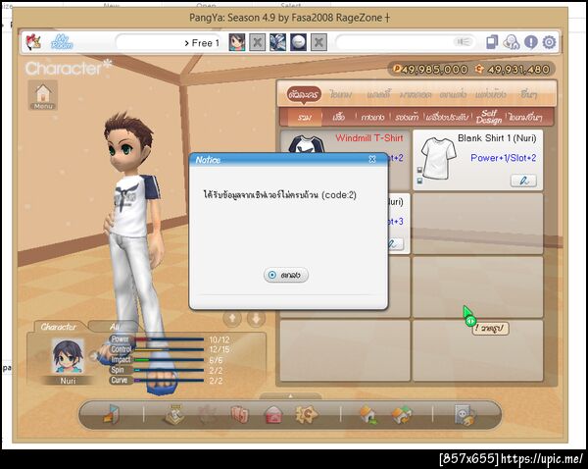Click the Menu home button
The height and width of the screenshot is (469, 588).
click(43, 95)
